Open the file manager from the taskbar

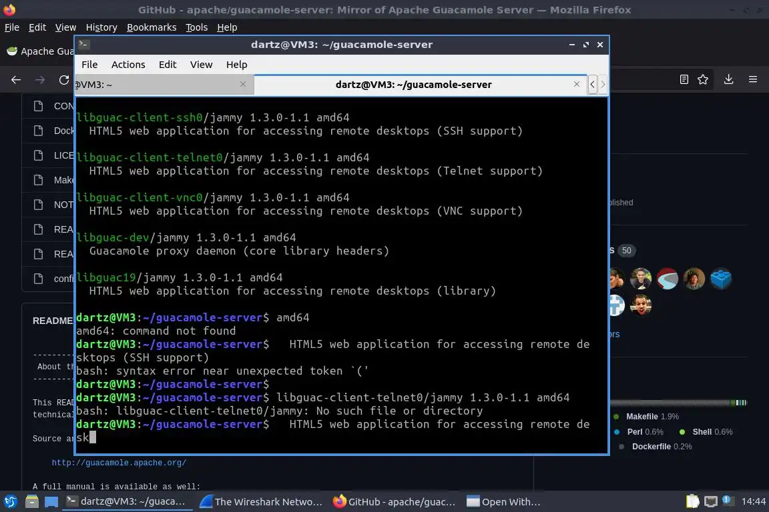click(32, 502)
